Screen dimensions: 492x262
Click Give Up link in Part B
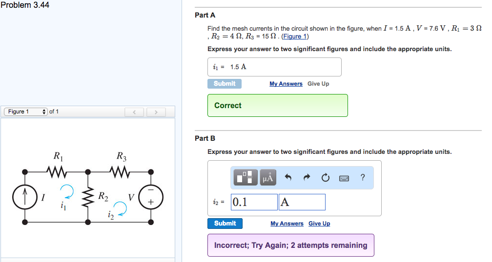click(x=319, y=224)
